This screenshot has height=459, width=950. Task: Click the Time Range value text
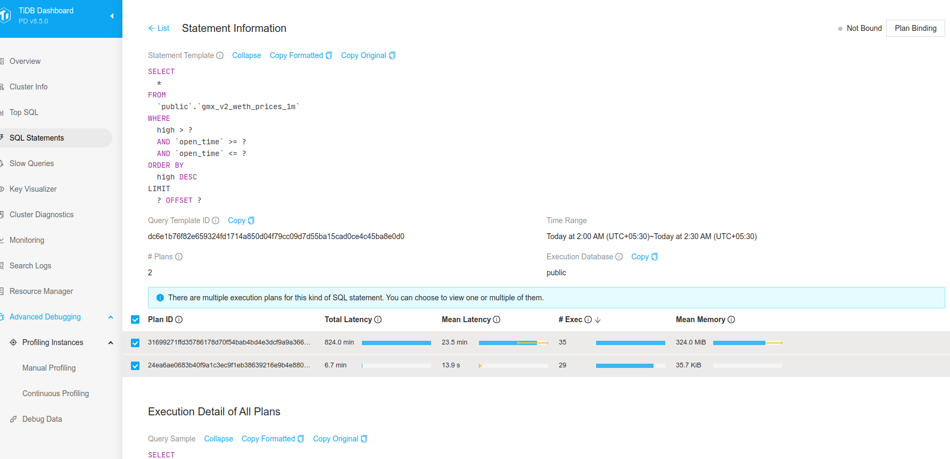(651, 236)
